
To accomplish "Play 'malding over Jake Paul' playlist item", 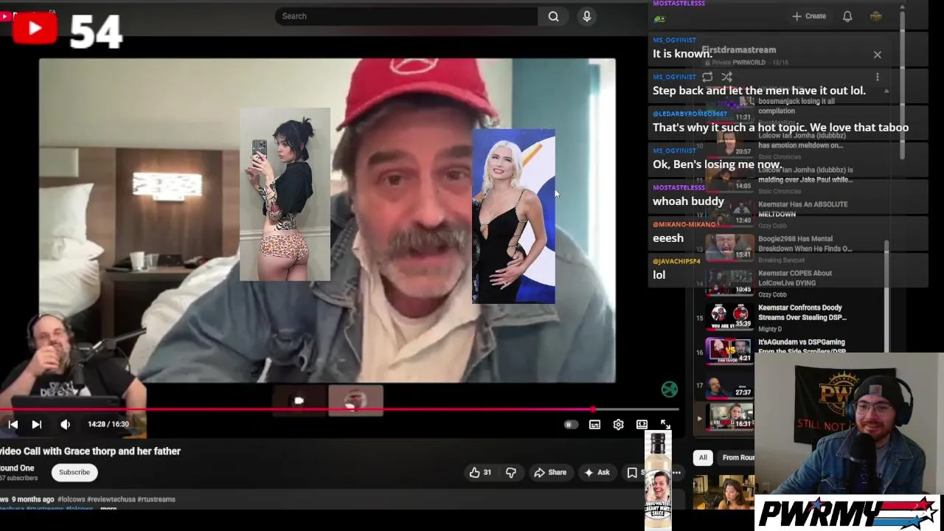I will [805, 175].
